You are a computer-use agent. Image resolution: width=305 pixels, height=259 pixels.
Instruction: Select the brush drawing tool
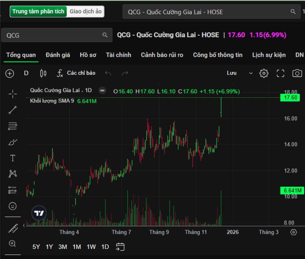[x=13, y=142]
